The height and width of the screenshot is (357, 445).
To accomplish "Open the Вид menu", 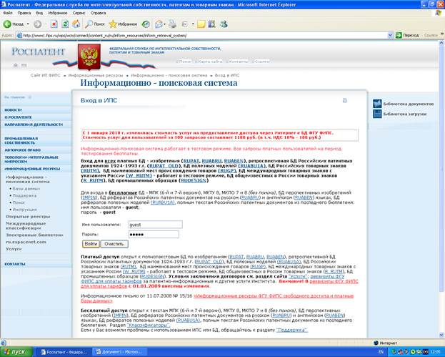I will (39, 13).
